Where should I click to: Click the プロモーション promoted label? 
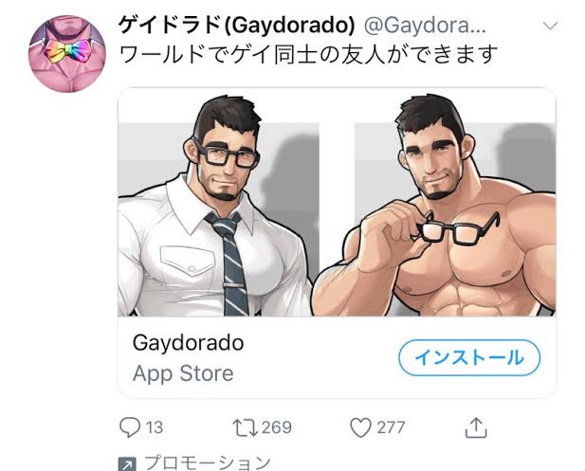(208, 463)
